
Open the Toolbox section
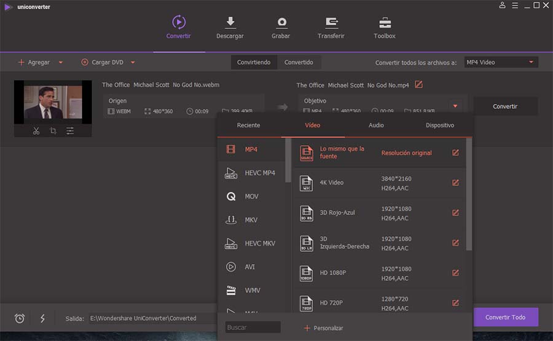385,28
